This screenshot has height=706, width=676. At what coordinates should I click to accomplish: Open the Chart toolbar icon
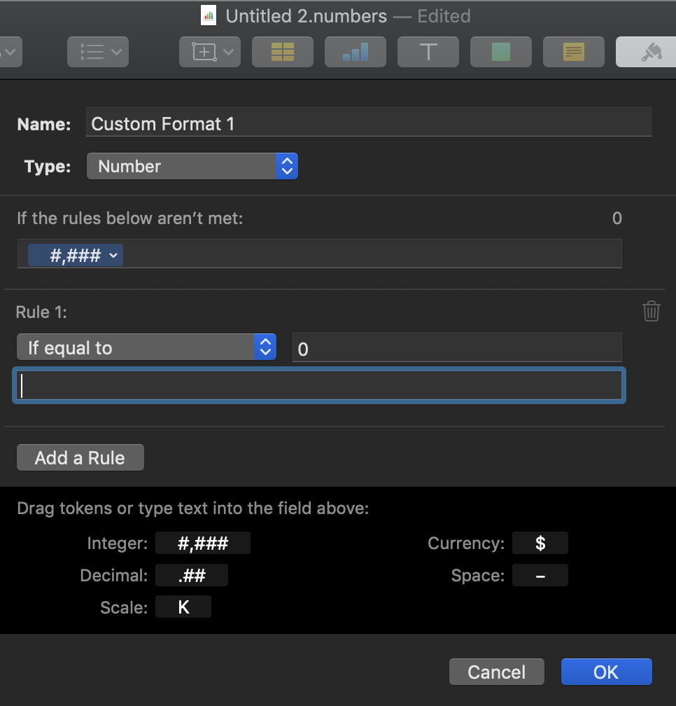(x=355, y=52)
